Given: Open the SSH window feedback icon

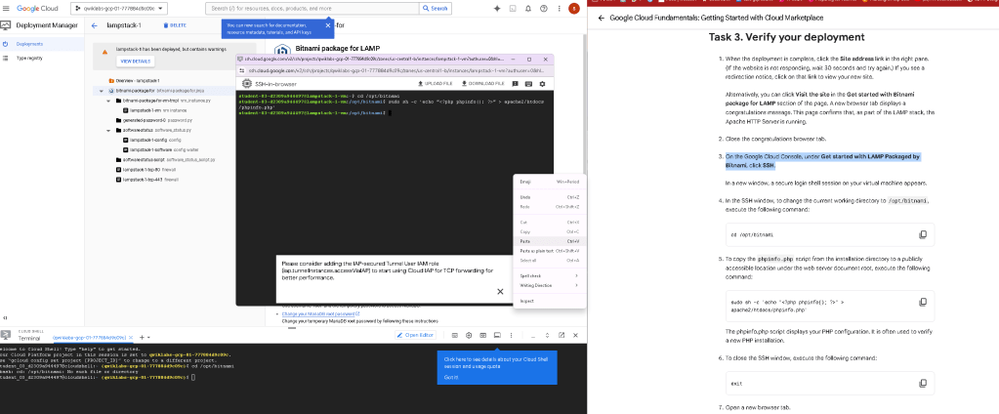Looking at the screenshot, I should [x=515, y=83].
